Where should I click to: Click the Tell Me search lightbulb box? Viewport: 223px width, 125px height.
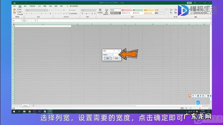[72, 6]
